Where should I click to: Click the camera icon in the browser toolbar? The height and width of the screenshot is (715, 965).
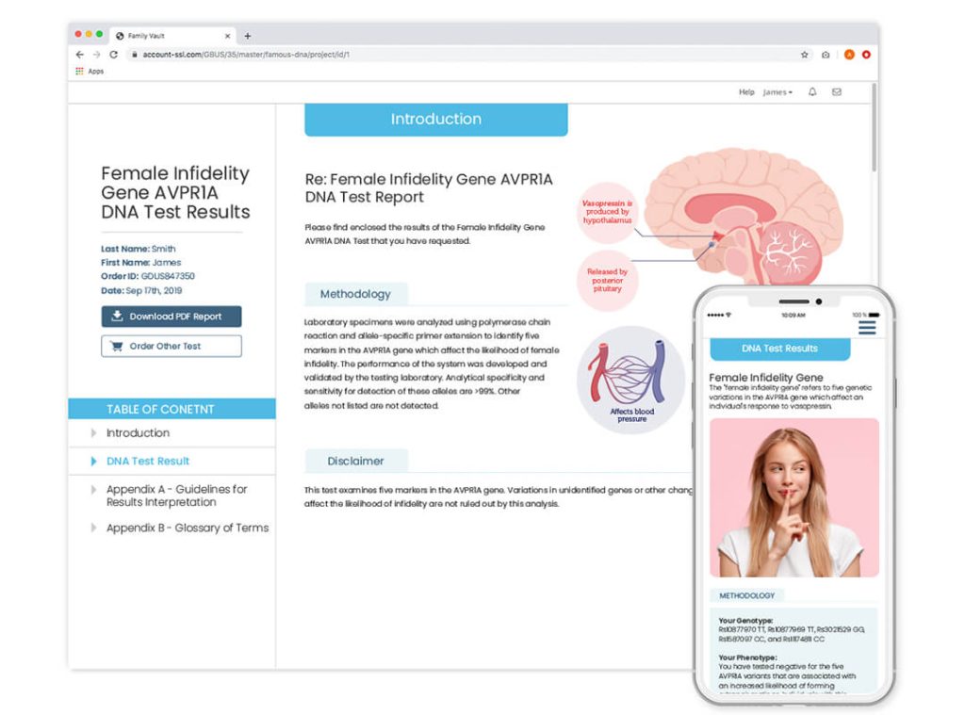826,54
